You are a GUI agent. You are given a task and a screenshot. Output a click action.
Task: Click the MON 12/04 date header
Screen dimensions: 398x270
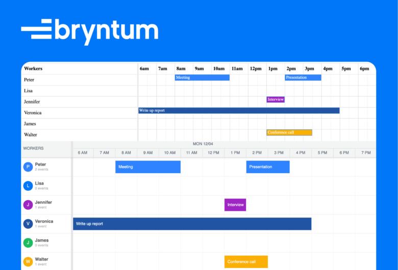pyautogui.click(x=203, y=144)
